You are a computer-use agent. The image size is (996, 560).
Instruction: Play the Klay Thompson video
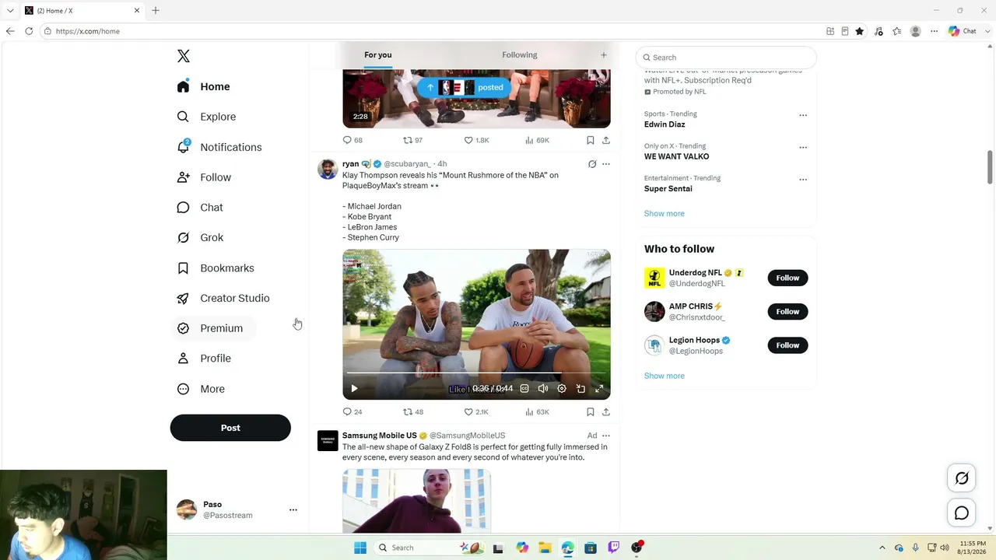354,388
